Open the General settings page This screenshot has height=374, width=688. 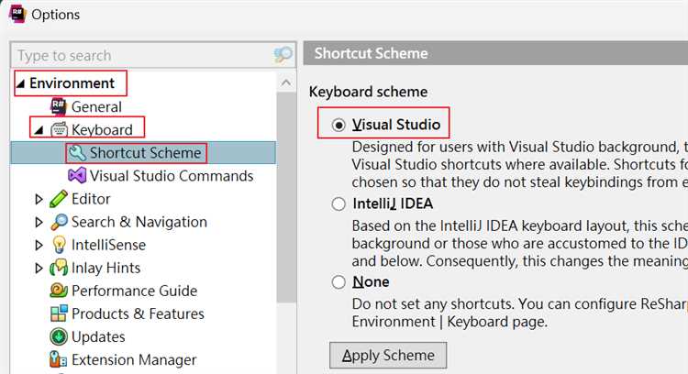[x=96, y=106]
